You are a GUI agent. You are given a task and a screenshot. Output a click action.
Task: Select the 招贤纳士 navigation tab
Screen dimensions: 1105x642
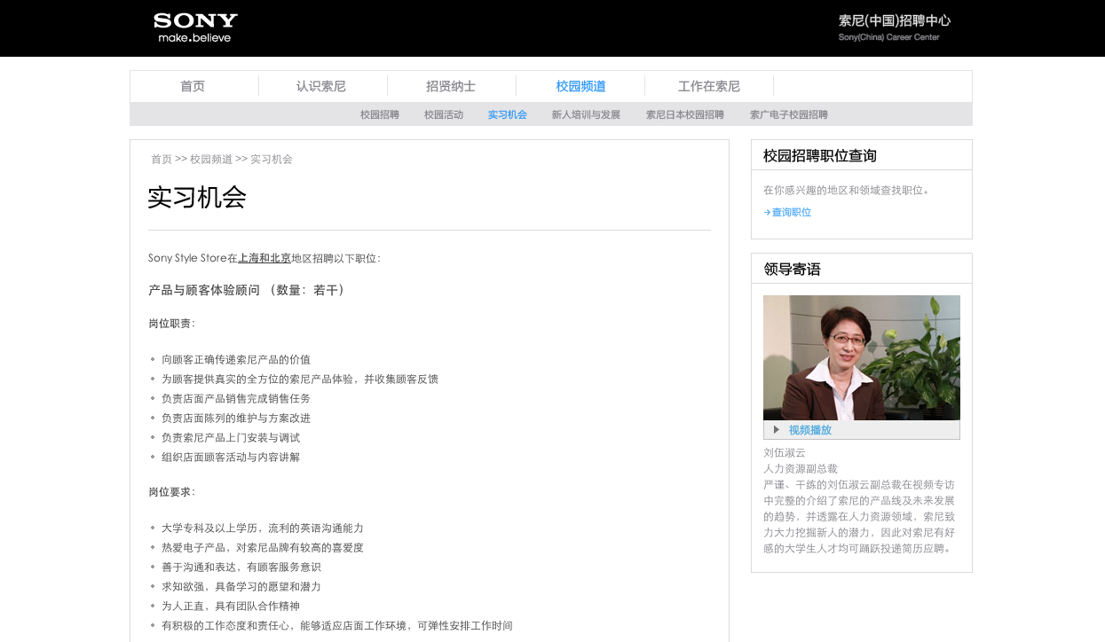451,86
